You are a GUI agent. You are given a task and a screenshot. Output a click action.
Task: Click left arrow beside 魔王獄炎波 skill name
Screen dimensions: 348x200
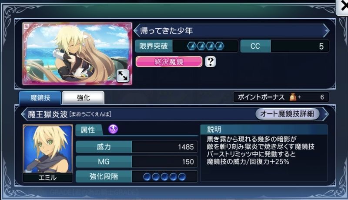point(23,114)
